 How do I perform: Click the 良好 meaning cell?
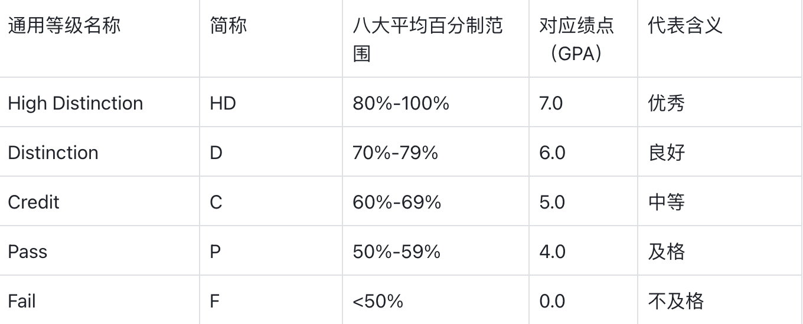click(666, 153)
